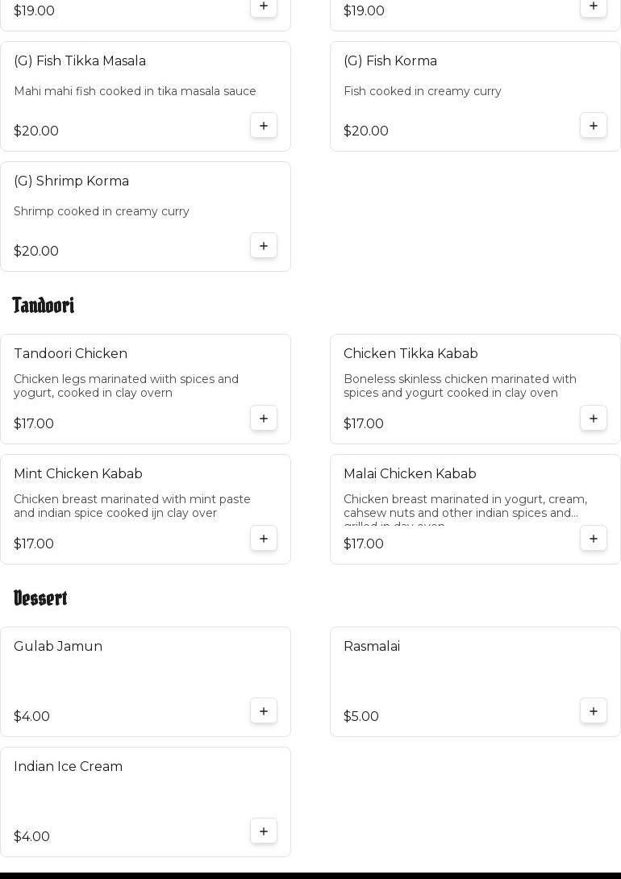Add Fish Tikka Masala to cart
The image size is (621, 879).
264,126
